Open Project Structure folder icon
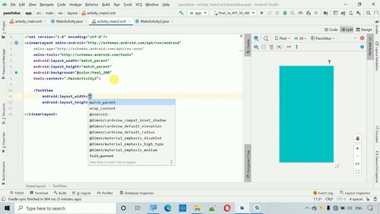This screenshot has width=380, height=214. pyautogui.click(x=326, y=13)
